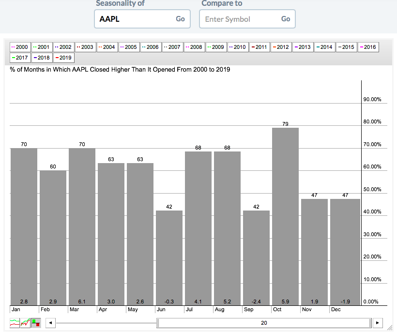Image resolution: width=397 pixels, height=332 pixels.
Task: Click the right arrow of the year range
Action: pos(378,323)
